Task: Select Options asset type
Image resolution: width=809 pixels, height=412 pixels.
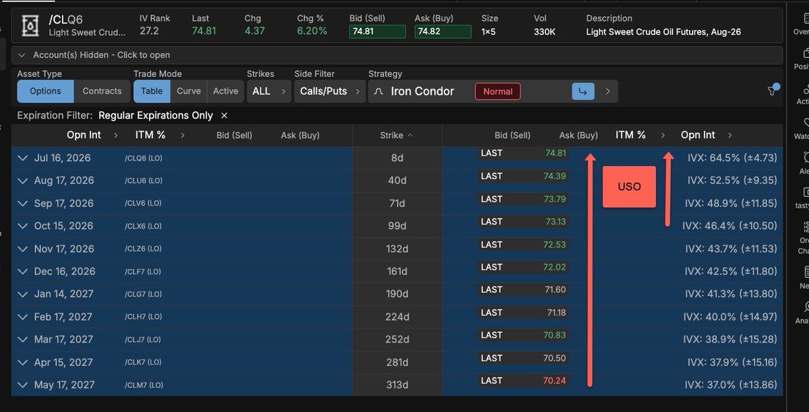Action: (45, 91)
